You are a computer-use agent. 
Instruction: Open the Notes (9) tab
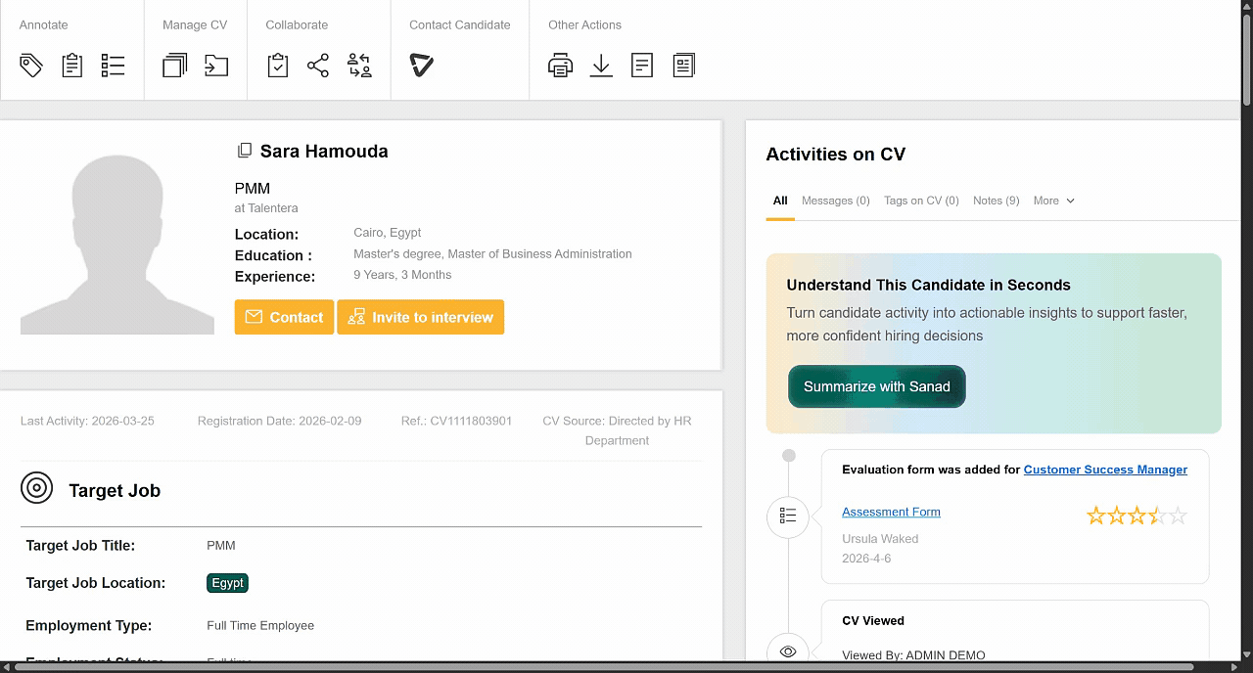coord(996,201)
